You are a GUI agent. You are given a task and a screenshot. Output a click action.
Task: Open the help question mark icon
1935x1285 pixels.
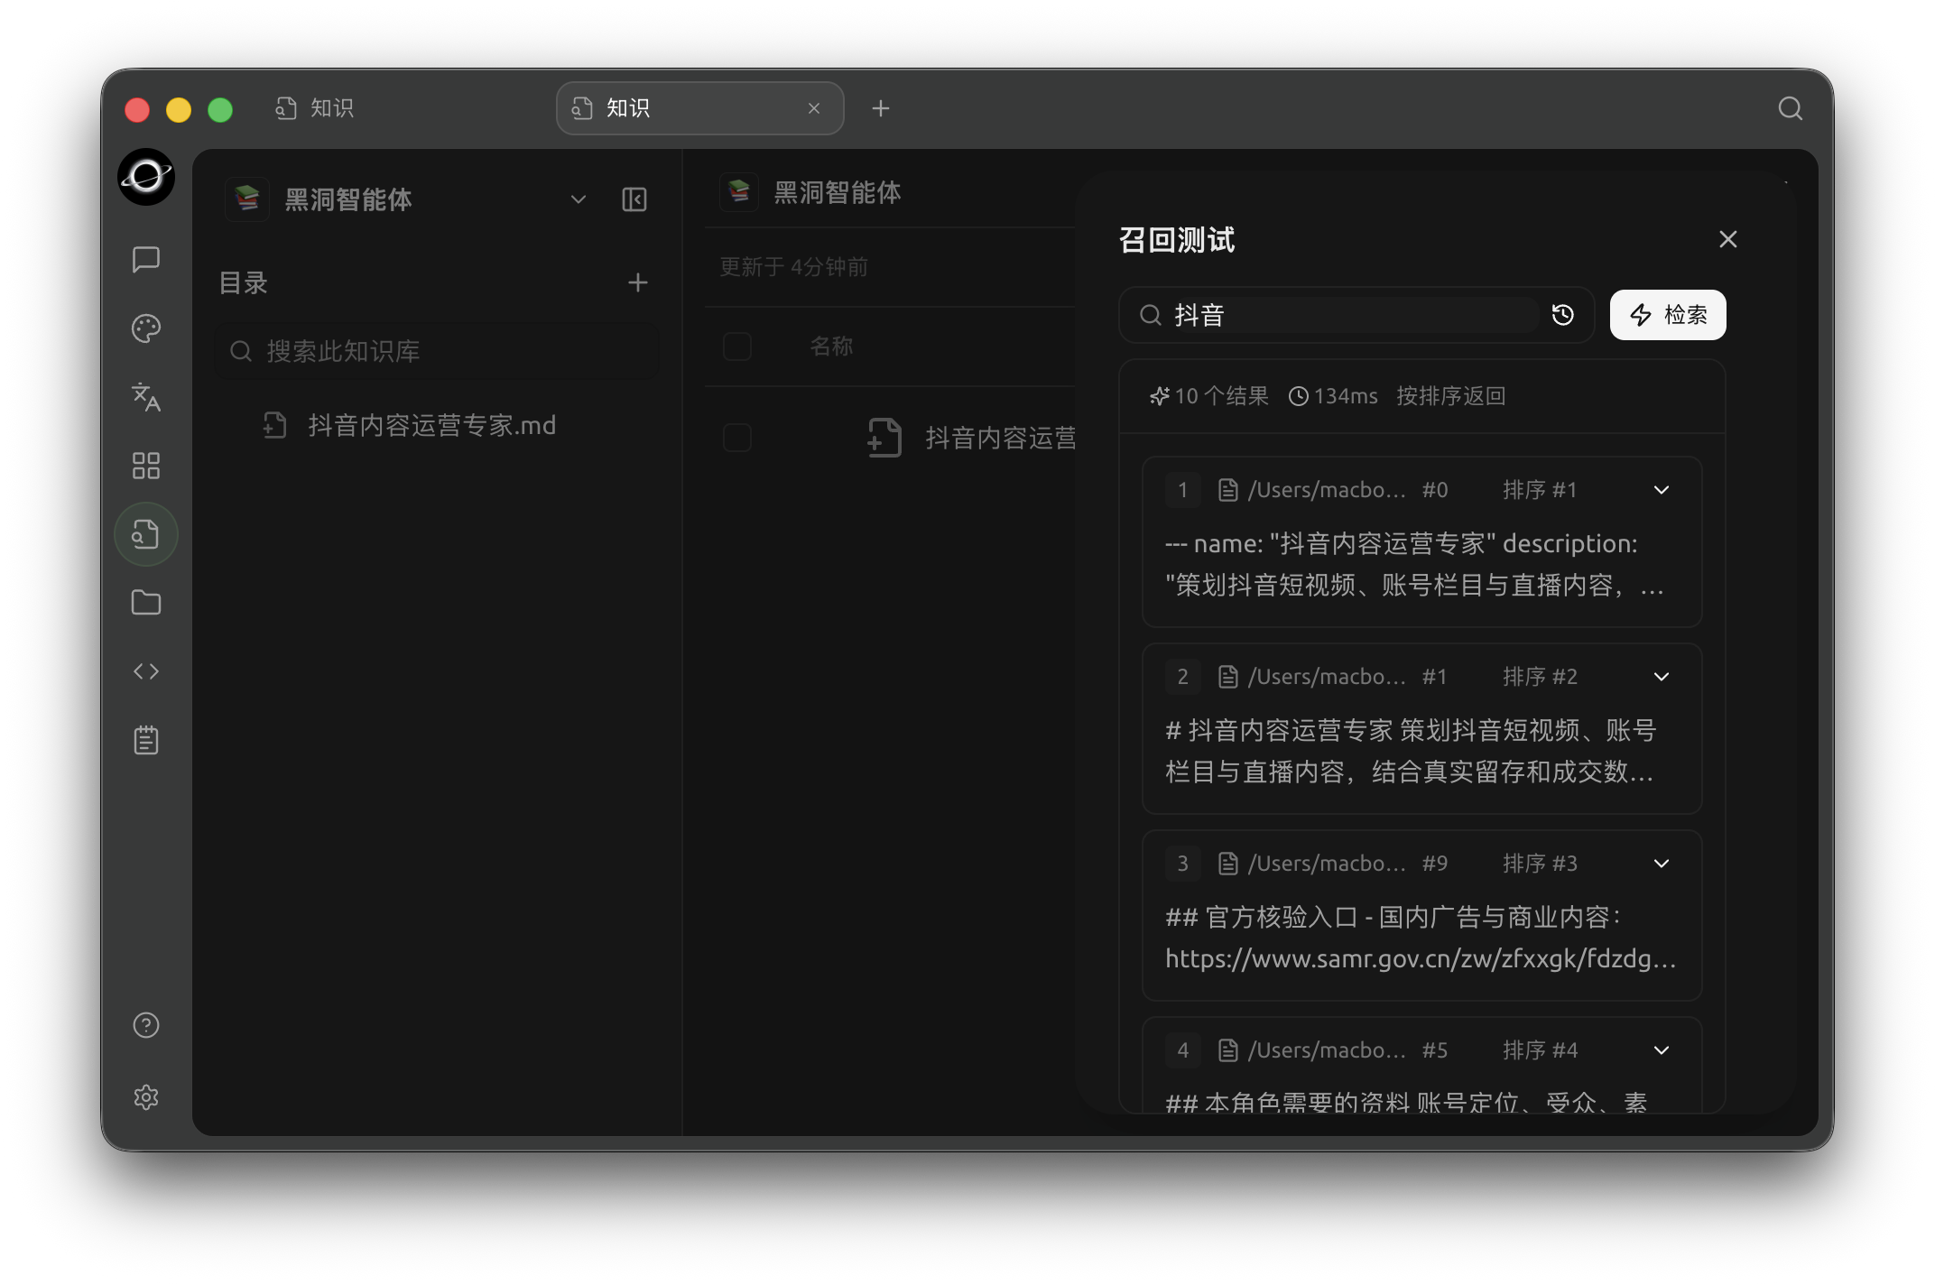145,1025
